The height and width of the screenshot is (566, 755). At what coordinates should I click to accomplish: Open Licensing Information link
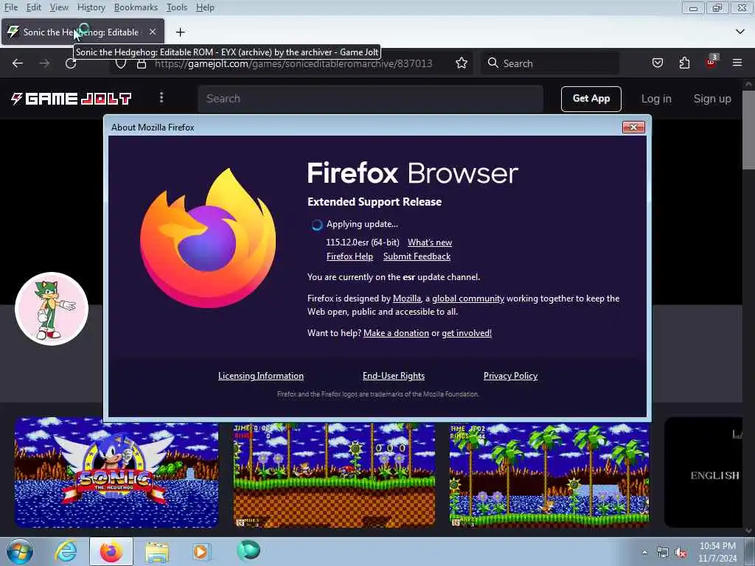tap(261, 376)
